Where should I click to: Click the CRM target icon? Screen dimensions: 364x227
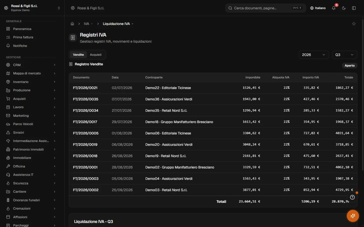[8, 65]
